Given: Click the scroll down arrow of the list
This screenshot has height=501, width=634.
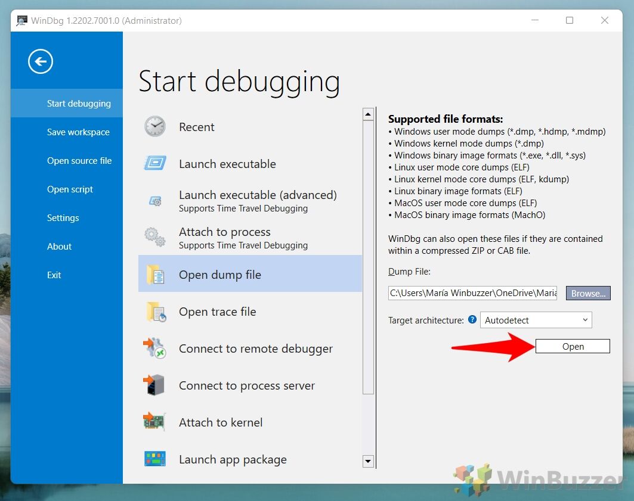Looking at the screenshot, I should click(x=368, y=461).
